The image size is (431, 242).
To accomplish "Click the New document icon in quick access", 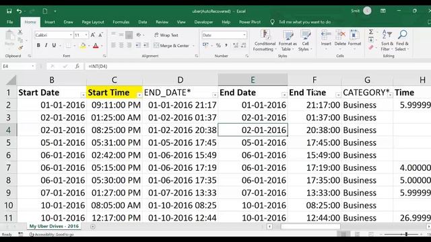I will tap(45, 11).
